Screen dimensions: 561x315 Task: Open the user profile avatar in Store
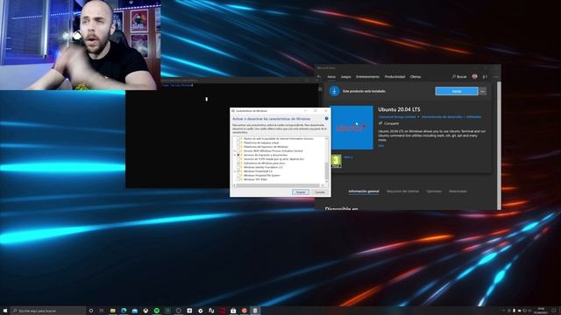[x=475, y=76]
